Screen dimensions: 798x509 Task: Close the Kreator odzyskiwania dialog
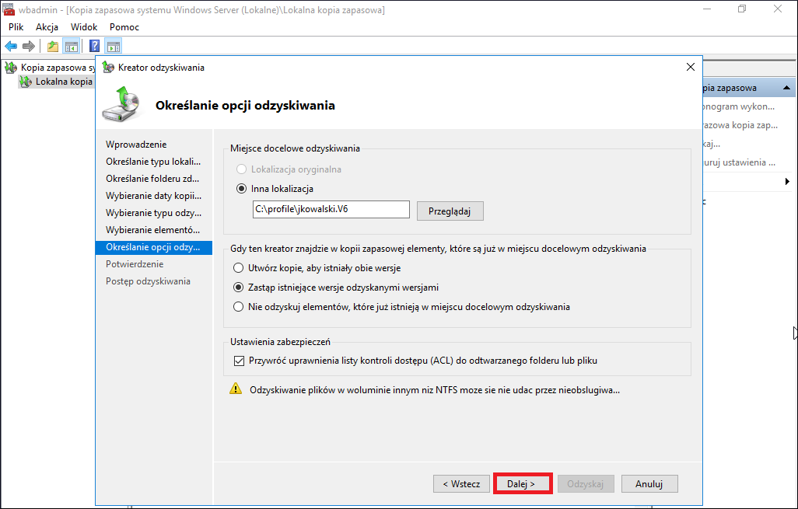coord(690,67)
